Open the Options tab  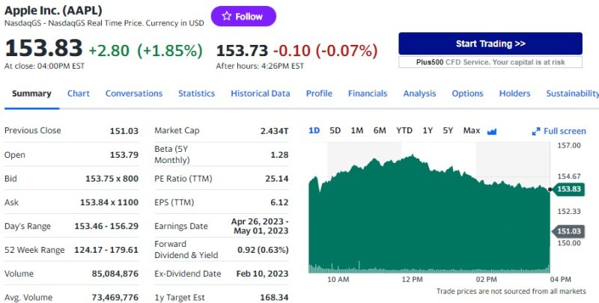point(467,94)
